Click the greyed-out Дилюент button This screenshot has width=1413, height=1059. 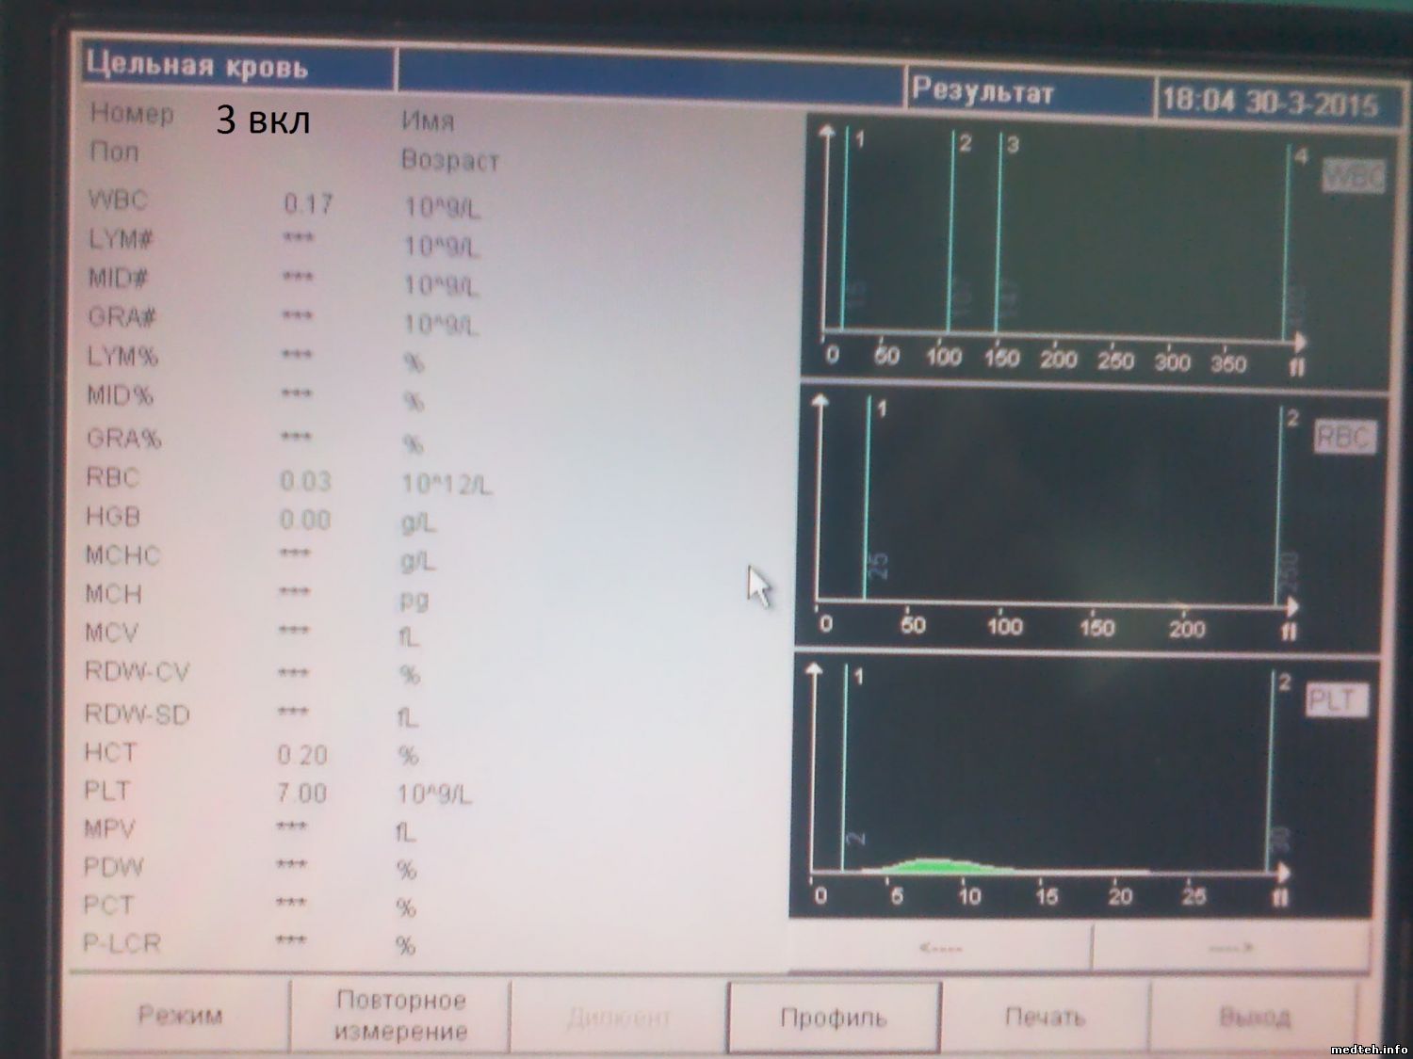(619, 1018)
